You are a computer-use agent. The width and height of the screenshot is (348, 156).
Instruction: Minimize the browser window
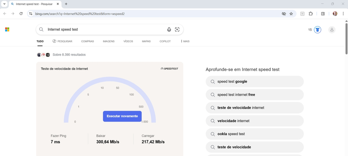(322, 4)
